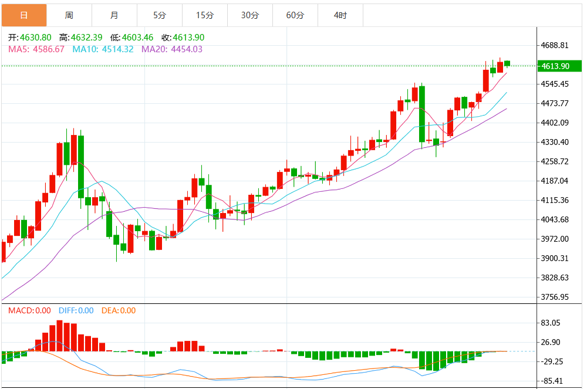Click the 4688.81 price axis label
Screen dimensions: 587x389
coord(555,45)
